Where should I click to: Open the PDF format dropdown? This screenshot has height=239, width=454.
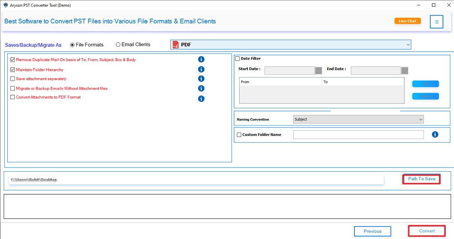[291, 44]
